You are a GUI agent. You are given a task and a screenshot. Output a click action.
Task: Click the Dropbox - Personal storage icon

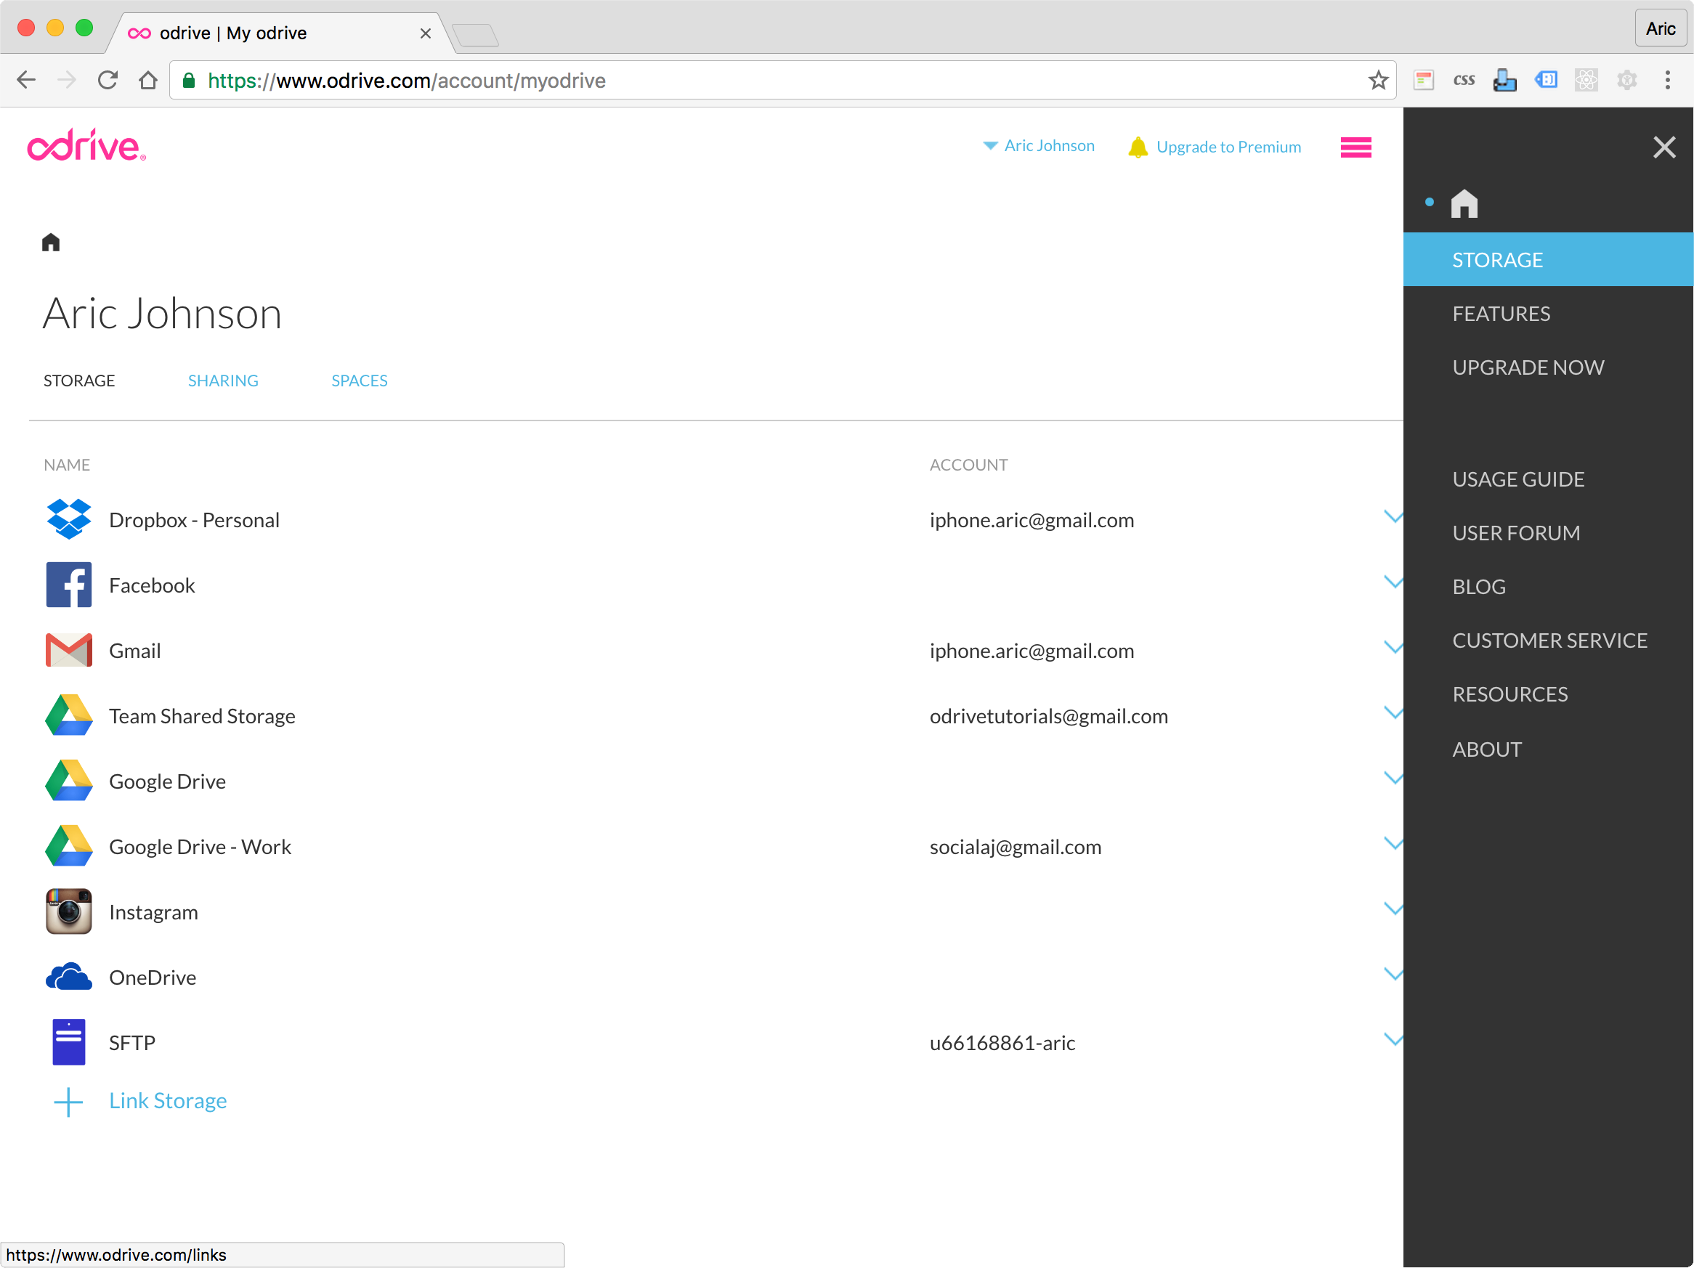point(69,520)
